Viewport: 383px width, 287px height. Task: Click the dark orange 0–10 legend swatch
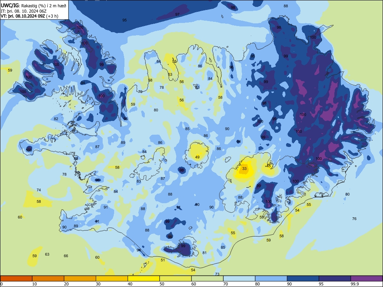[x=16, y=279]
